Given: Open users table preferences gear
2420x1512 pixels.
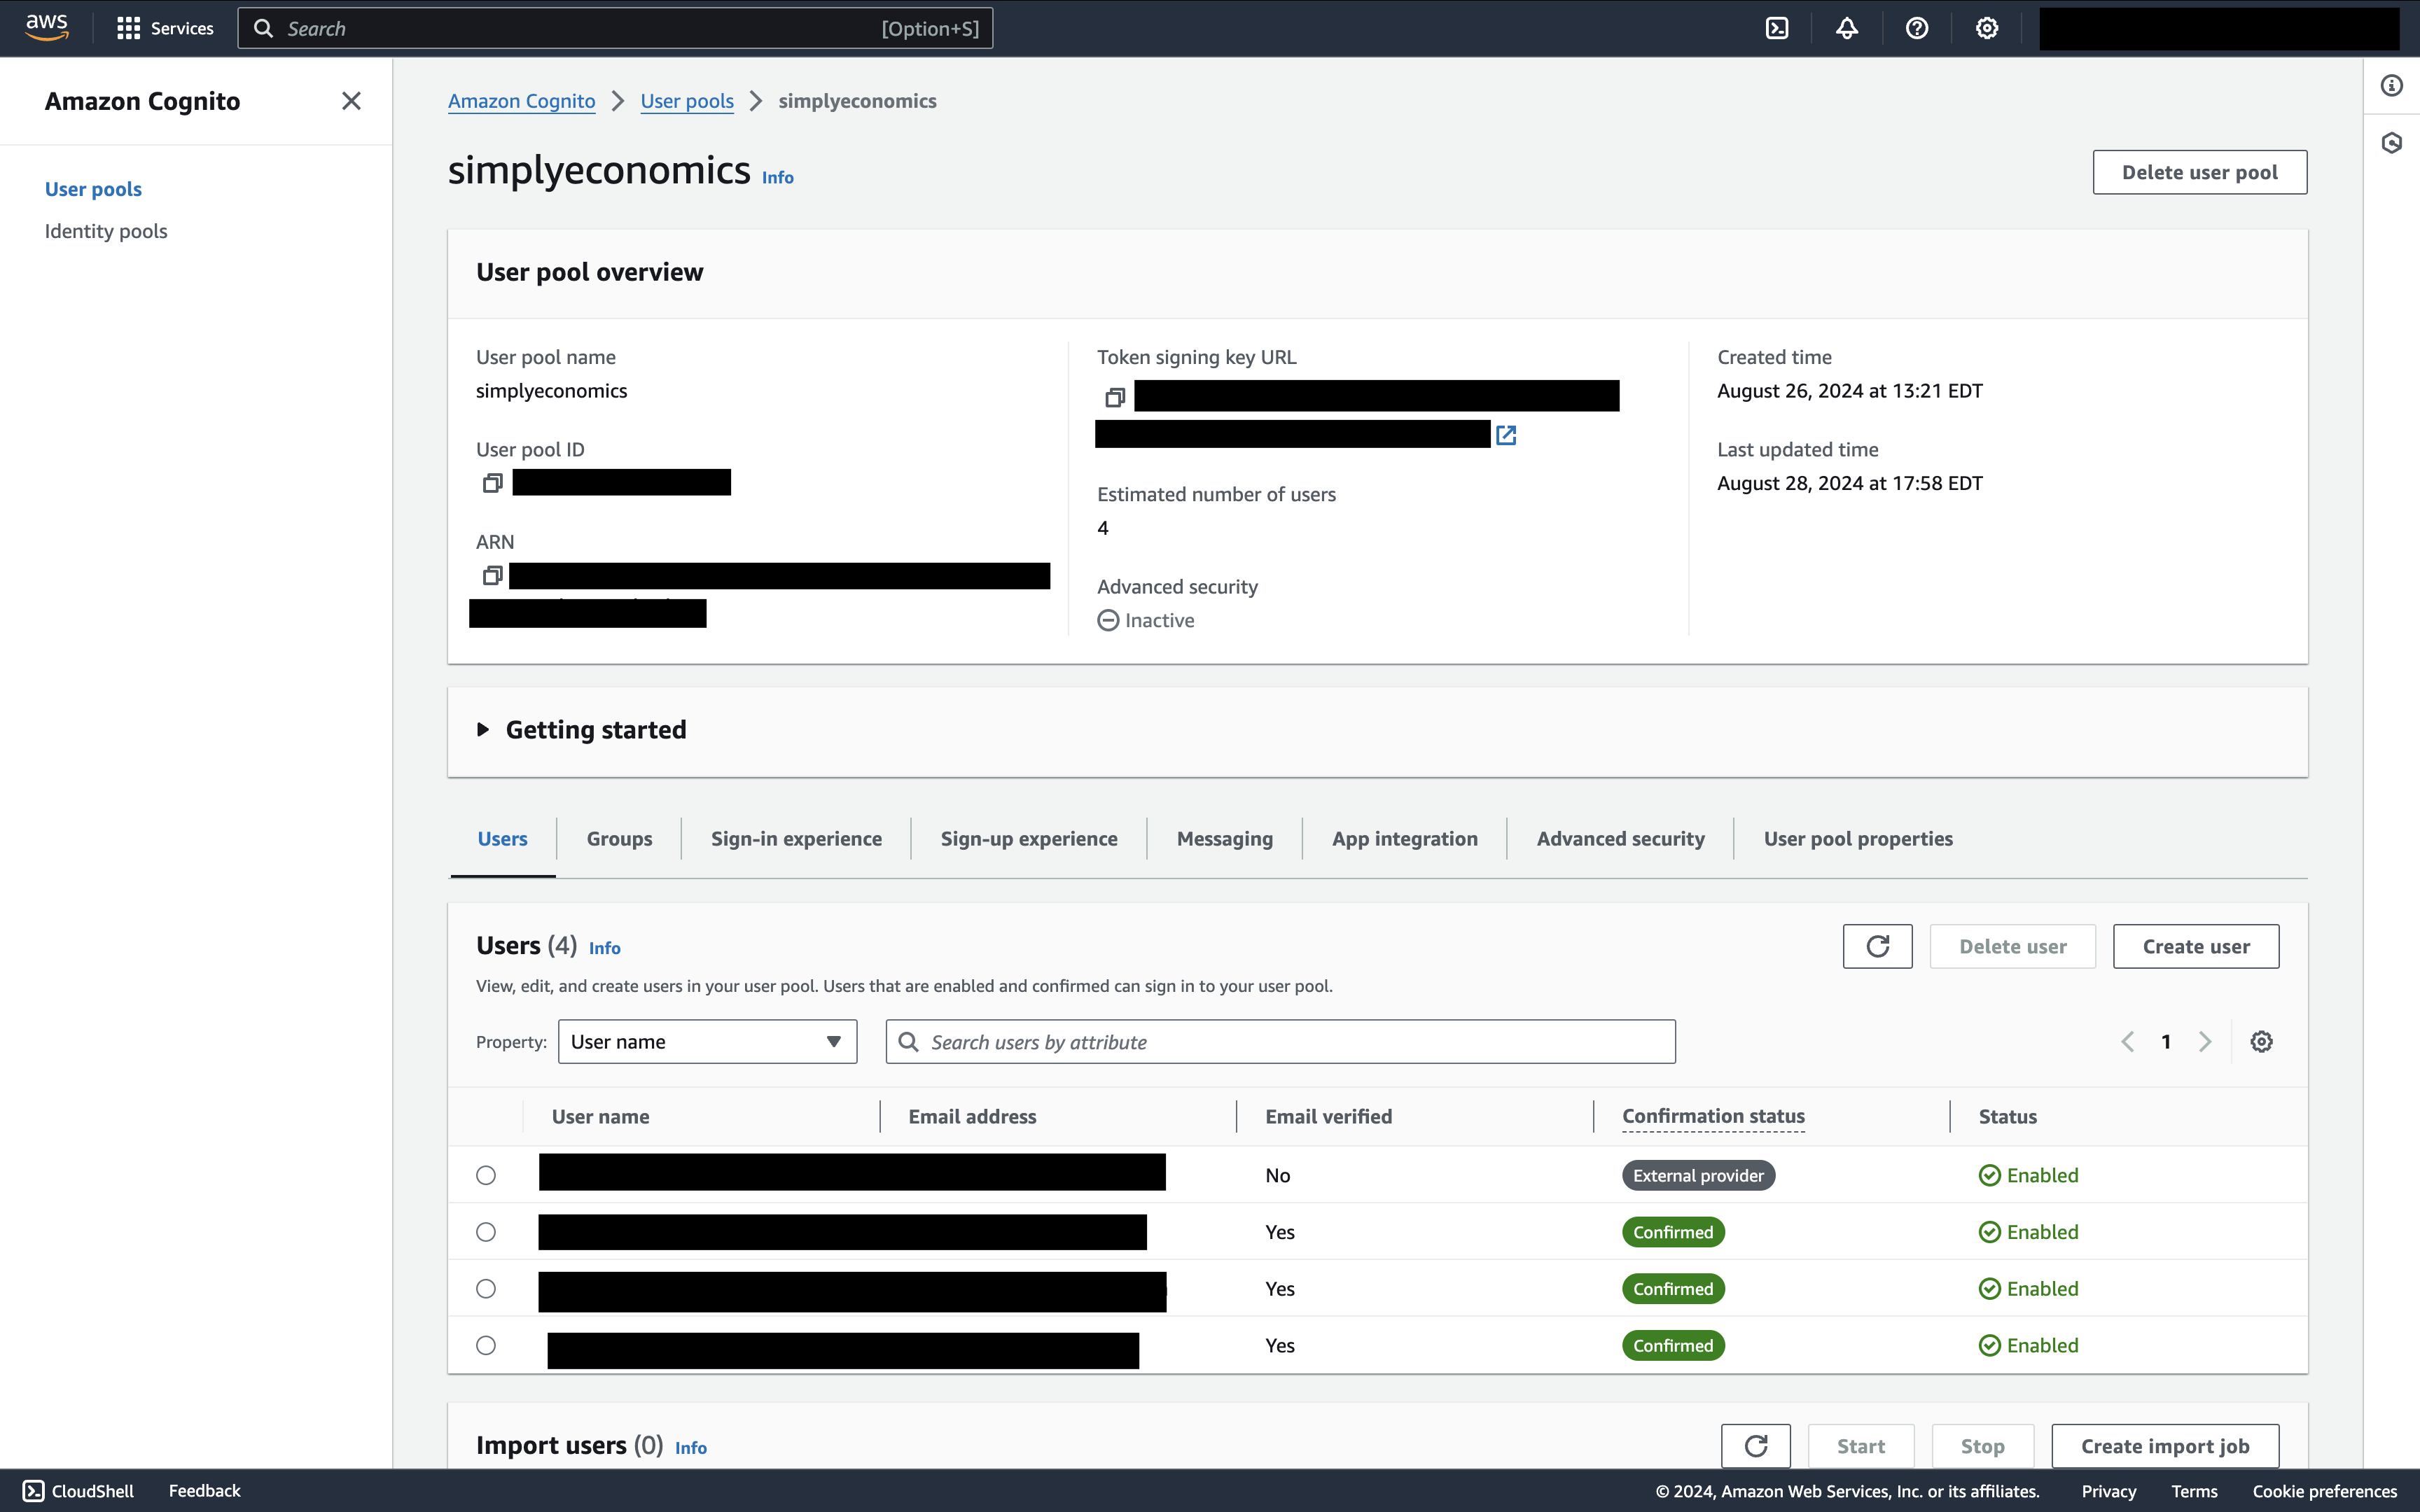Looking at the screenshot, I should tap(2261, 1042).
